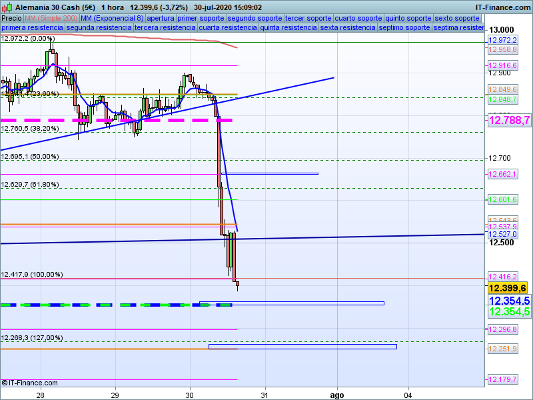Click the '1 hora' timeframe in title bar
Image resolution: width=533 pixels, height=400 pixels.
[x=113, y=7]
